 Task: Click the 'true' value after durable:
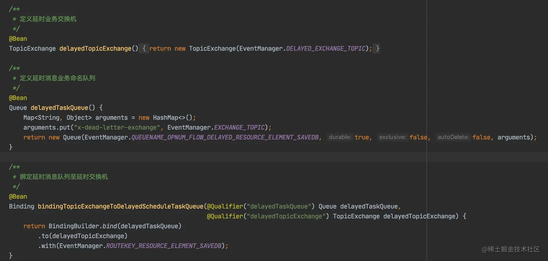[362, 137]
